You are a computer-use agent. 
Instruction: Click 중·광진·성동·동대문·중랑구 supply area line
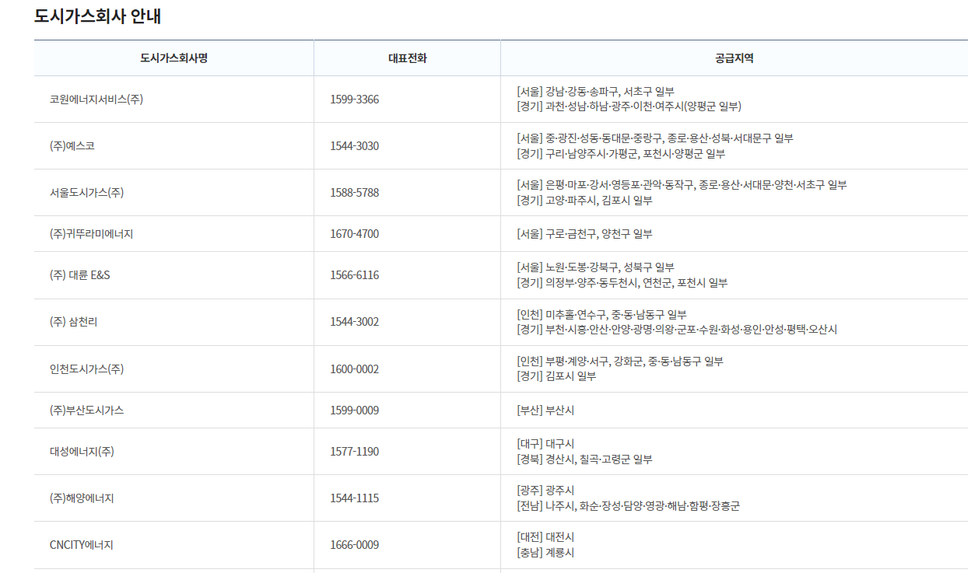click(x=655, y=138)
